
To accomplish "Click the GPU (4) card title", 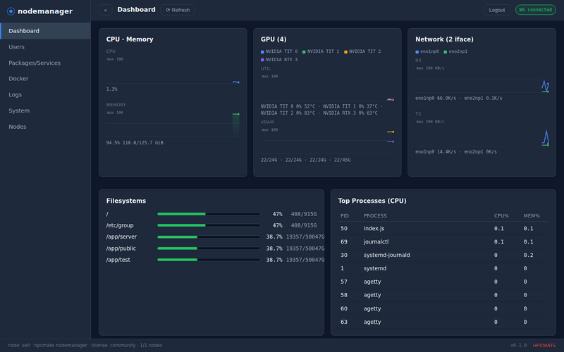I will coord(274,39).
